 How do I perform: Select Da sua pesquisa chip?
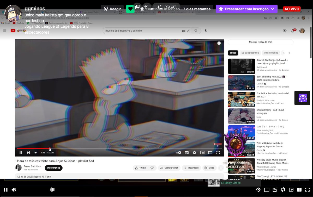click(x=250, y=53)
